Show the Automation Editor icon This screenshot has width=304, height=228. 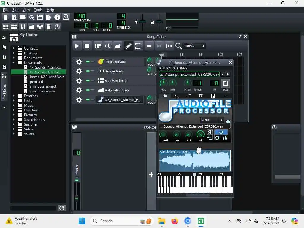point(31,26)
